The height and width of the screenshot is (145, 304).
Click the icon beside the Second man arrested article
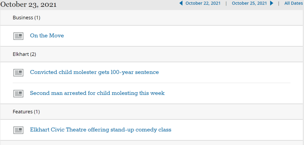coord(18,94)
